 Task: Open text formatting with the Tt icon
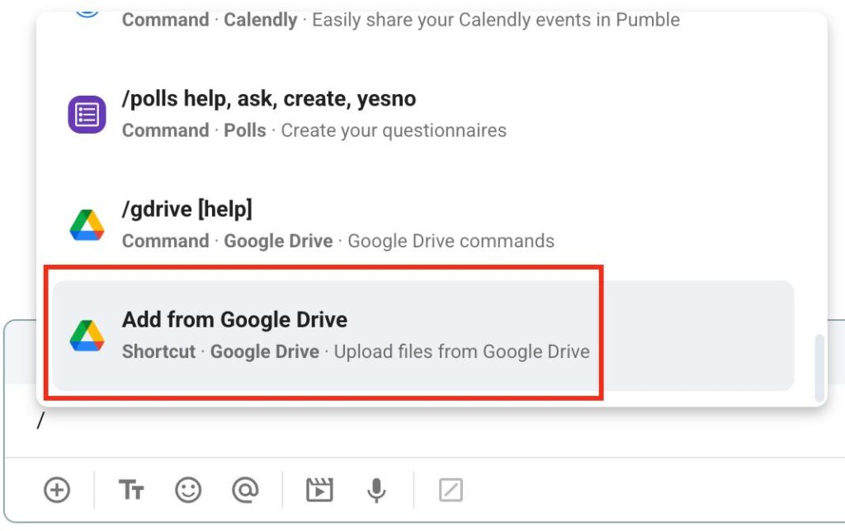(x=130, y=489)
